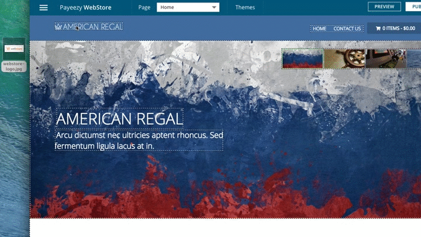Select the AMERICAN REGAL banner heading
421x237 pixels.
coord(119,119)
